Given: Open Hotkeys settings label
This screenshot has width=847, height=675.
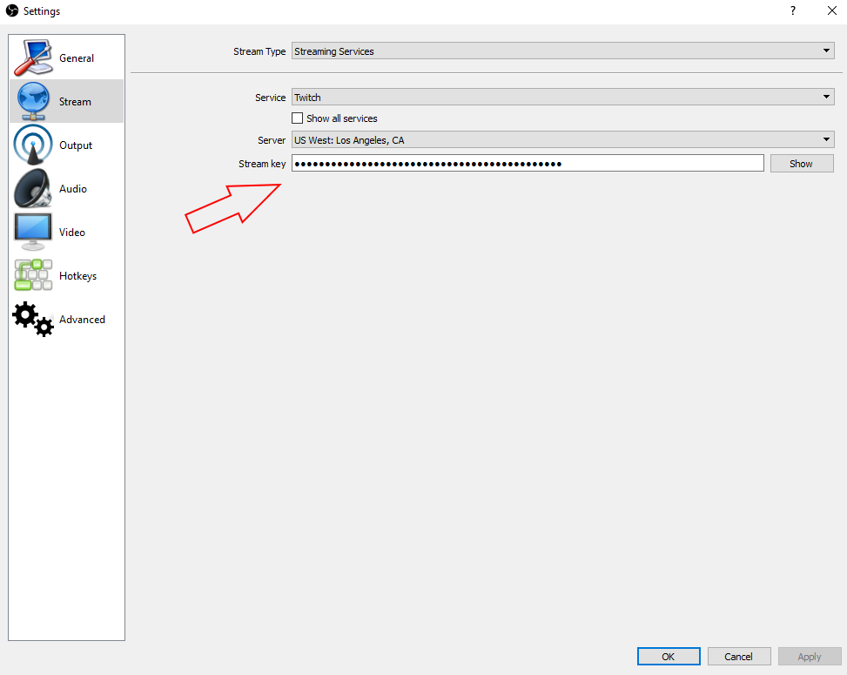Looking at the screenshot, I should (x=77, y=276).
